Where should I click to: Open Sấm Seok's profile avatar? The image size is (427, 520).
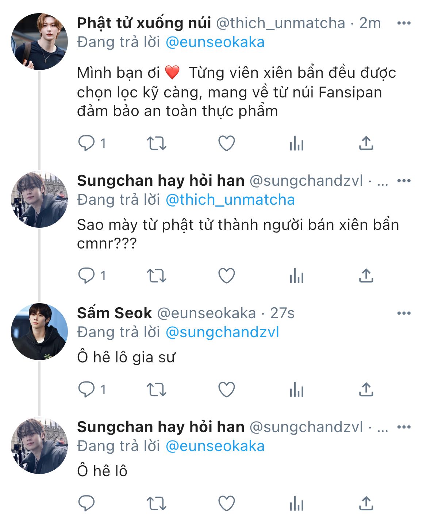click(39, 331)
